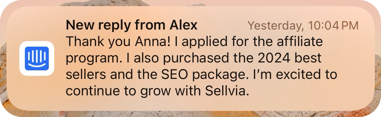Screen dimensions: 381x117
Task: Click the white rounded tile behind Intercom logo
Action: 37,58
